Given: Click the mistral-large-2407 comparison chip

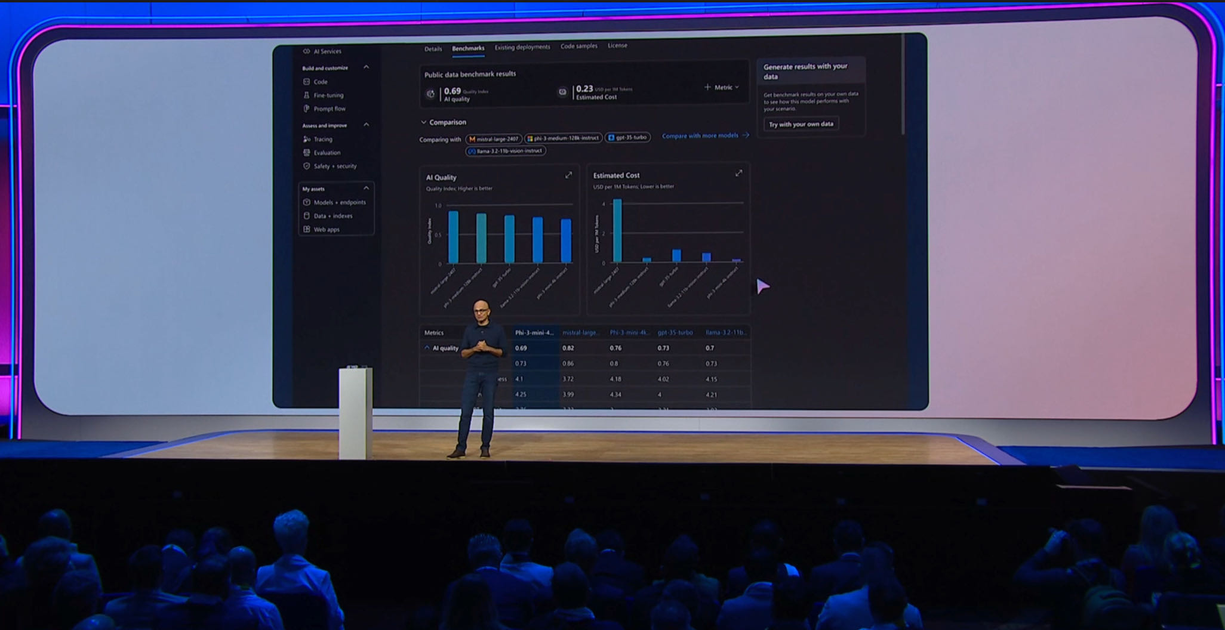Looking at the screenshot, I should (494, 139).
